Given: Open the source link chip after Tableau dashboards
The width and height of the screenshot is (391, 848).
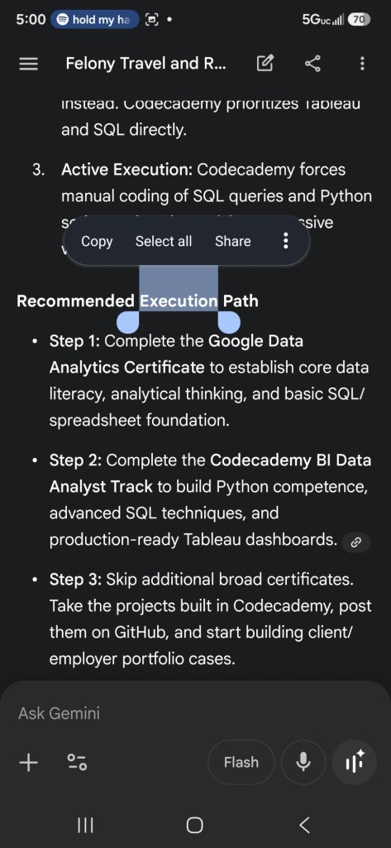Looking at the screenshot, I should (x=356, y=542).
